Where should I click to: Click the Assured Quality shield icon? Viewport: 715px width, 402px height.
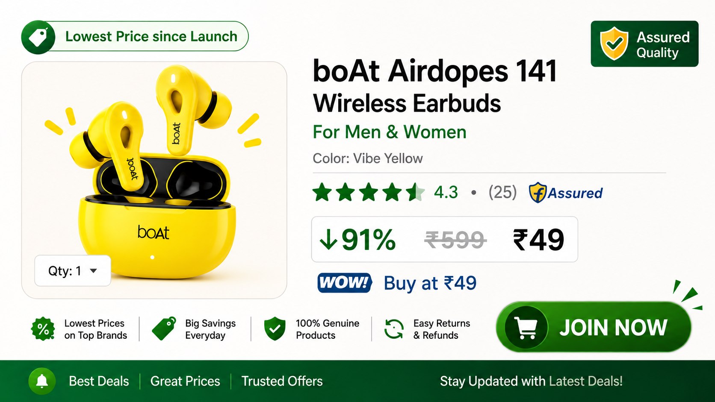pos(614,44)
